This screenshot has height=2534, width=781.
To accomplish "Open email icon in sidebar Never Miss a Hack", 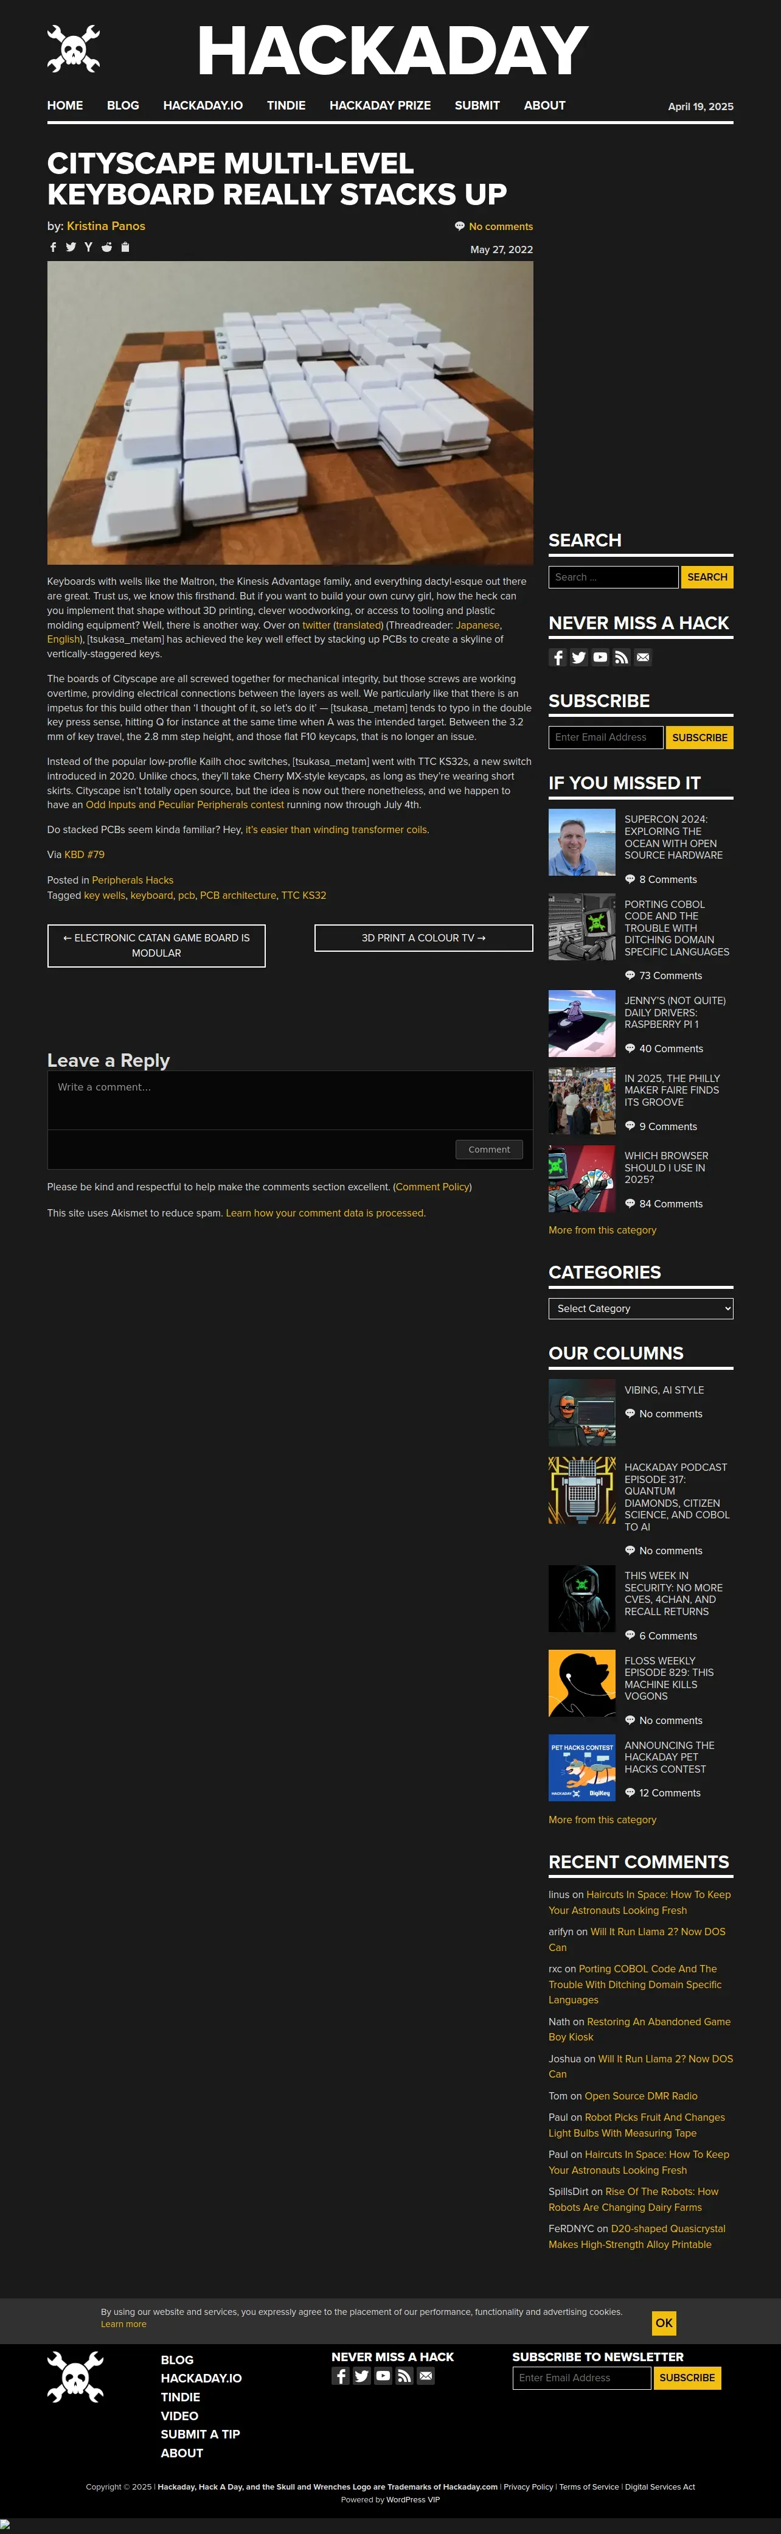I will [644, 657].
